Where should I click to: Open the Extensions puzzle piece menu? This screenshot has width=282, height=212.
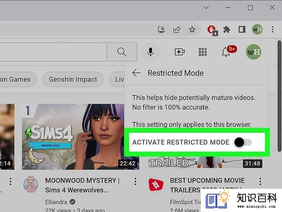[x=227, y=30]
